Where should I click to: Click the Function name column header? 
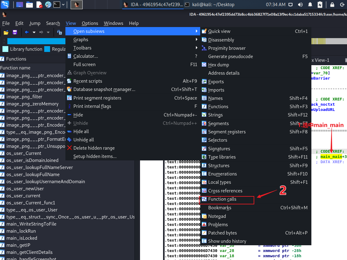(15, 68)
